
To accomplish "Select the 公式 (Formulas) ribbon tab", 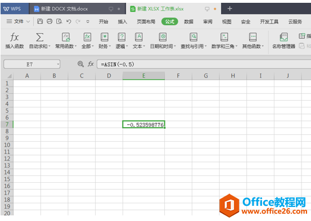I will point(170,21).
